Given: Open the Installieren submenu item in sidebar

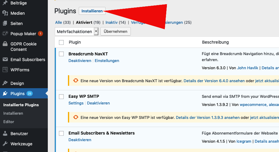Looking at the screenshot, I should click(13, 113).
